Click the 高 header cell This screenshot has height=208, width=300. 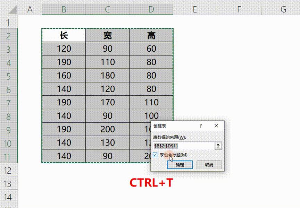click(x=151, y=35)
